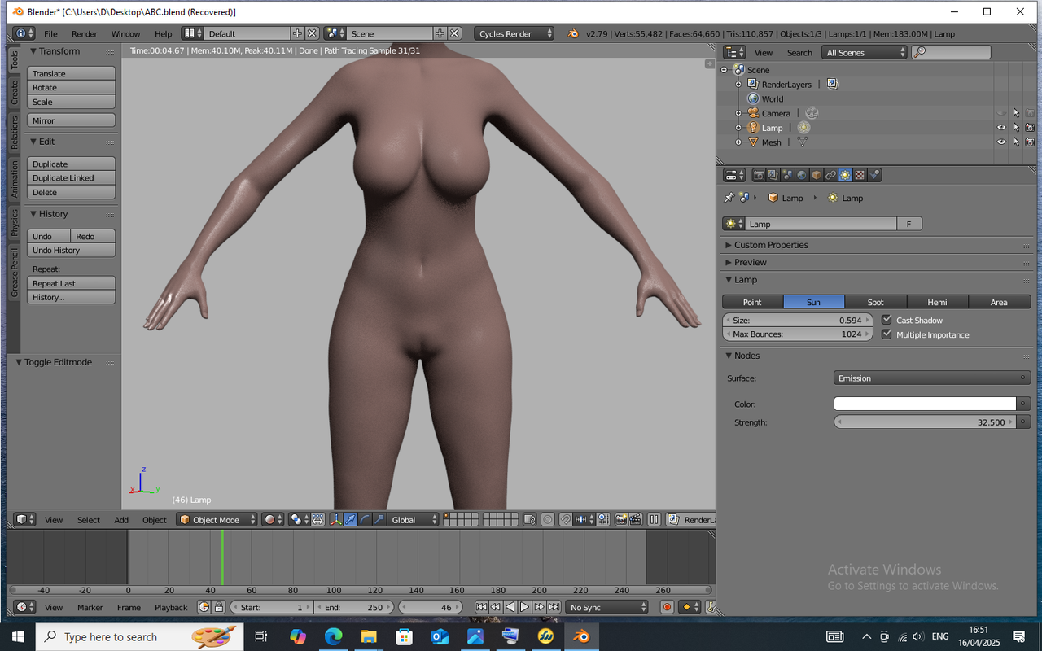
Task: Click the Undo History button
Action: (72, 251)
